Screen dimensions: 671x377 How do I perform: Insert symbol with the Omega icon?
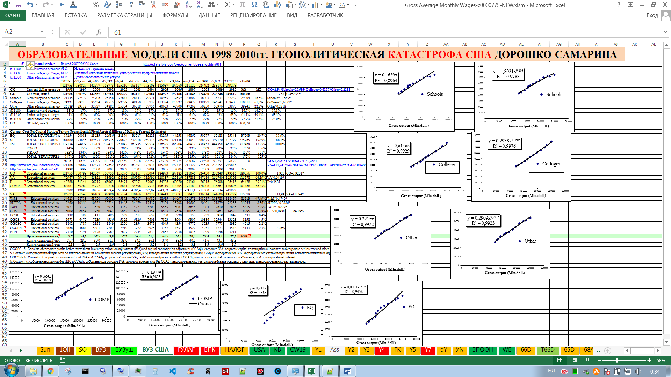point(254,5)
